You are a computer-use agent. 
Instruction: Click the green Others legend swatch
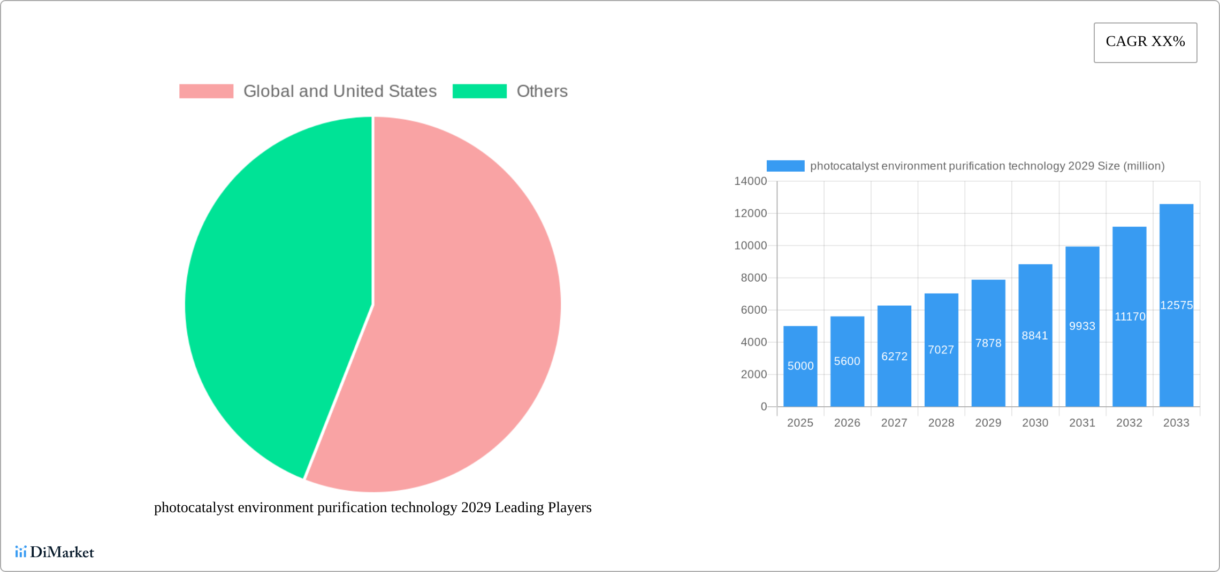(x=479, y=91)
